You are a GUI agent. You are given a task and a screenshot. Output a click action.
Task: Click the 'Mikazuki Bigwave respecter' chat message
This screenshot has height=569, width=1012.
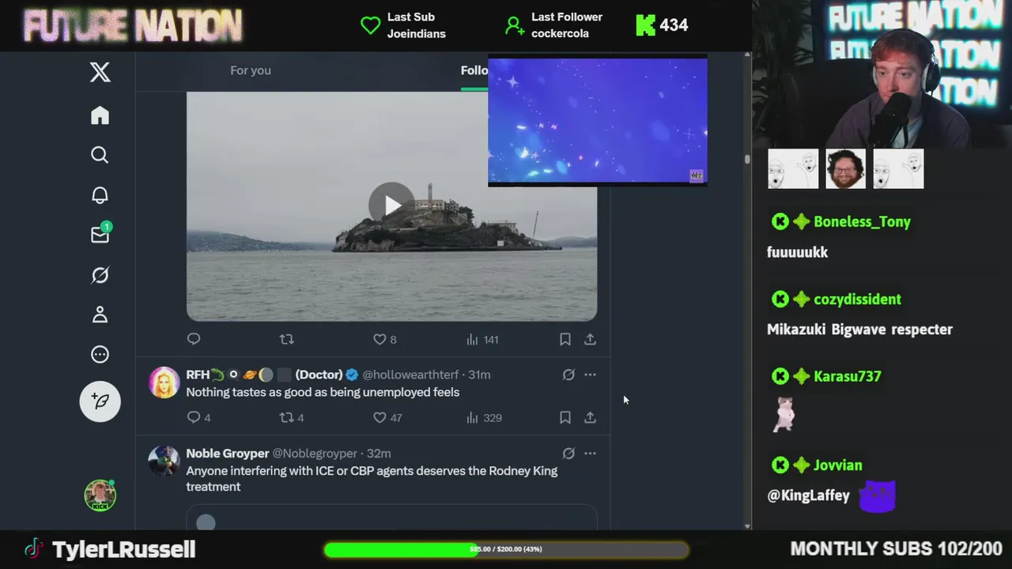point(859,330)
